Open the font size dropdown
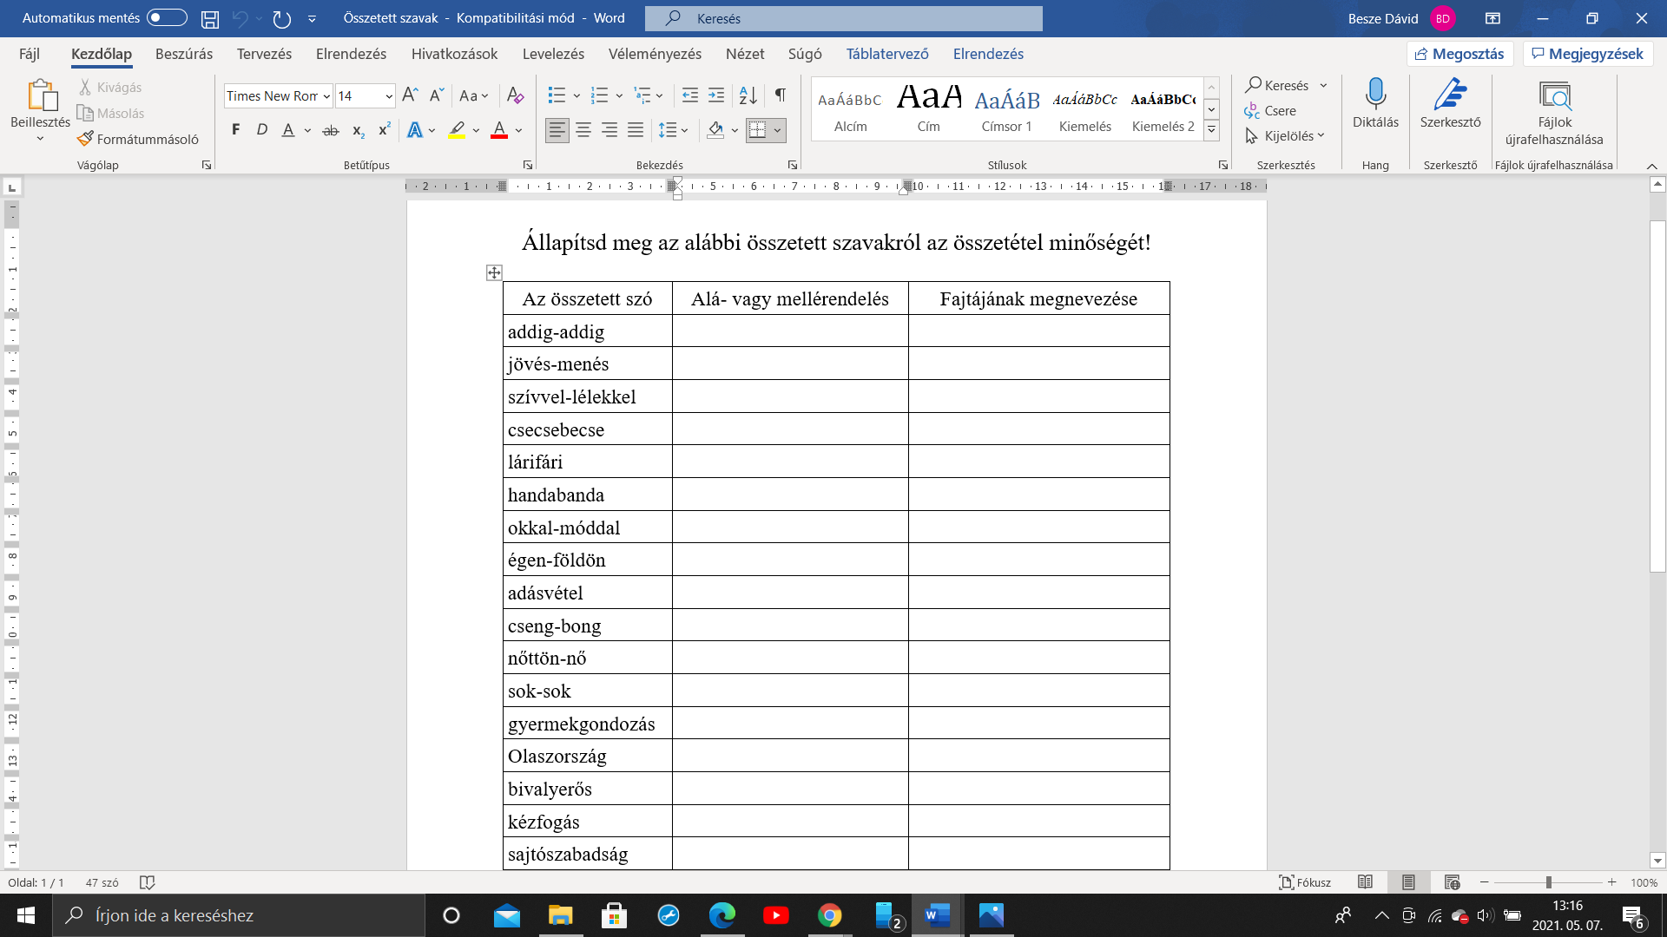The image size is (1667, 937). (388, 96)
